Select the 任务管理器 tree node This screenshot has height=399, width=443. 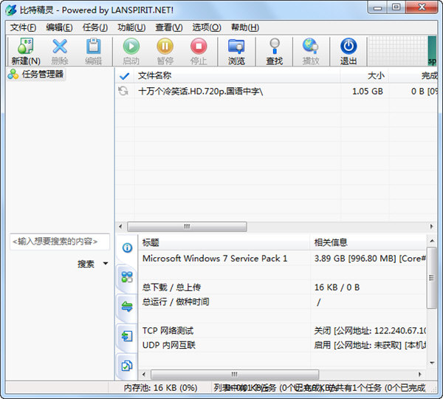tap(39, 75)
